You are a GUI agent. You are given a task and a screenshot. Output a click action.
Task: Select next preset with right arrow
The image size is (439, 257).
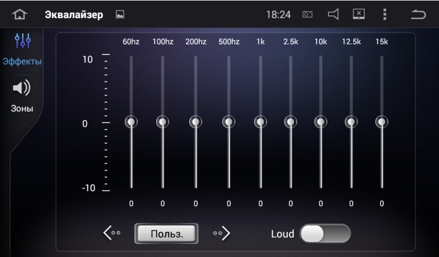click(222, 233)
